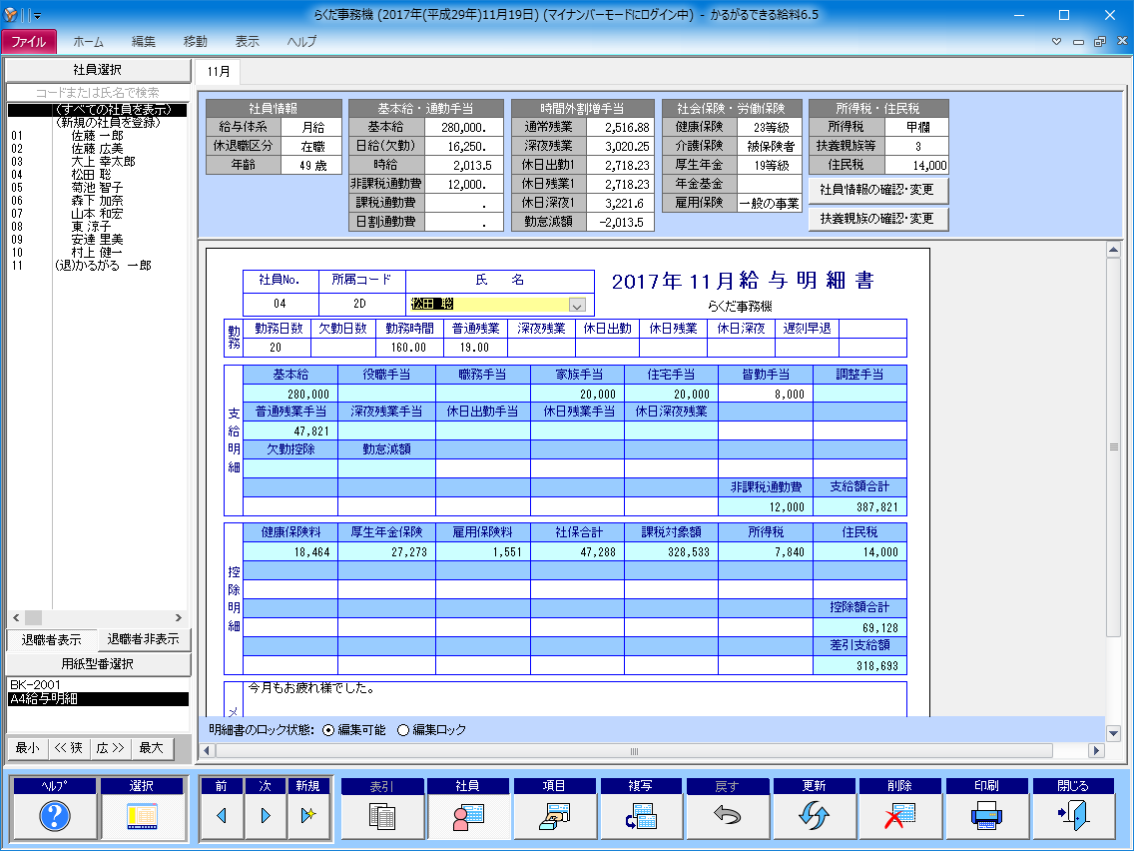Go to next record with 次 arrow
The width and height of the screenshot is (1134, 851).
265,816
